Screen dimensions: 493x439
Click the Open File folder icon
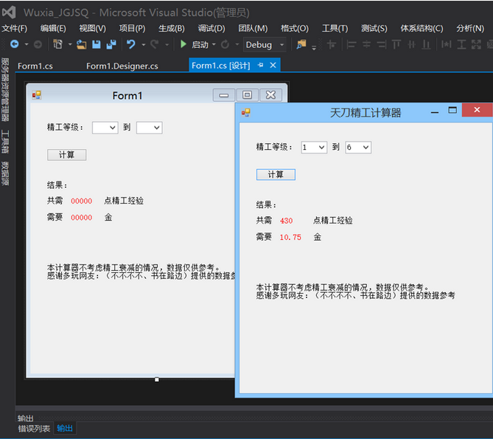point(82,44)
